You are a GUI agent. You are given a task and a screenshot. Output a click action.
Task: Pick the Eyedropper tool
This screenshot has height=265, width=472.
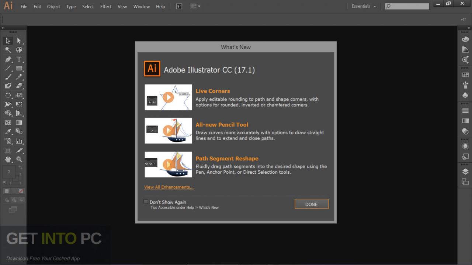coord(8,131)
